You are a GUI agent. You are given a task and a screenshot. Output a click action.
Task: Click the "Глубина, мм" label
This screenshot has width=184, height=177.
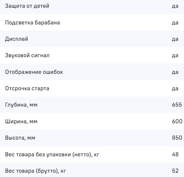click(x=21, y=105)
